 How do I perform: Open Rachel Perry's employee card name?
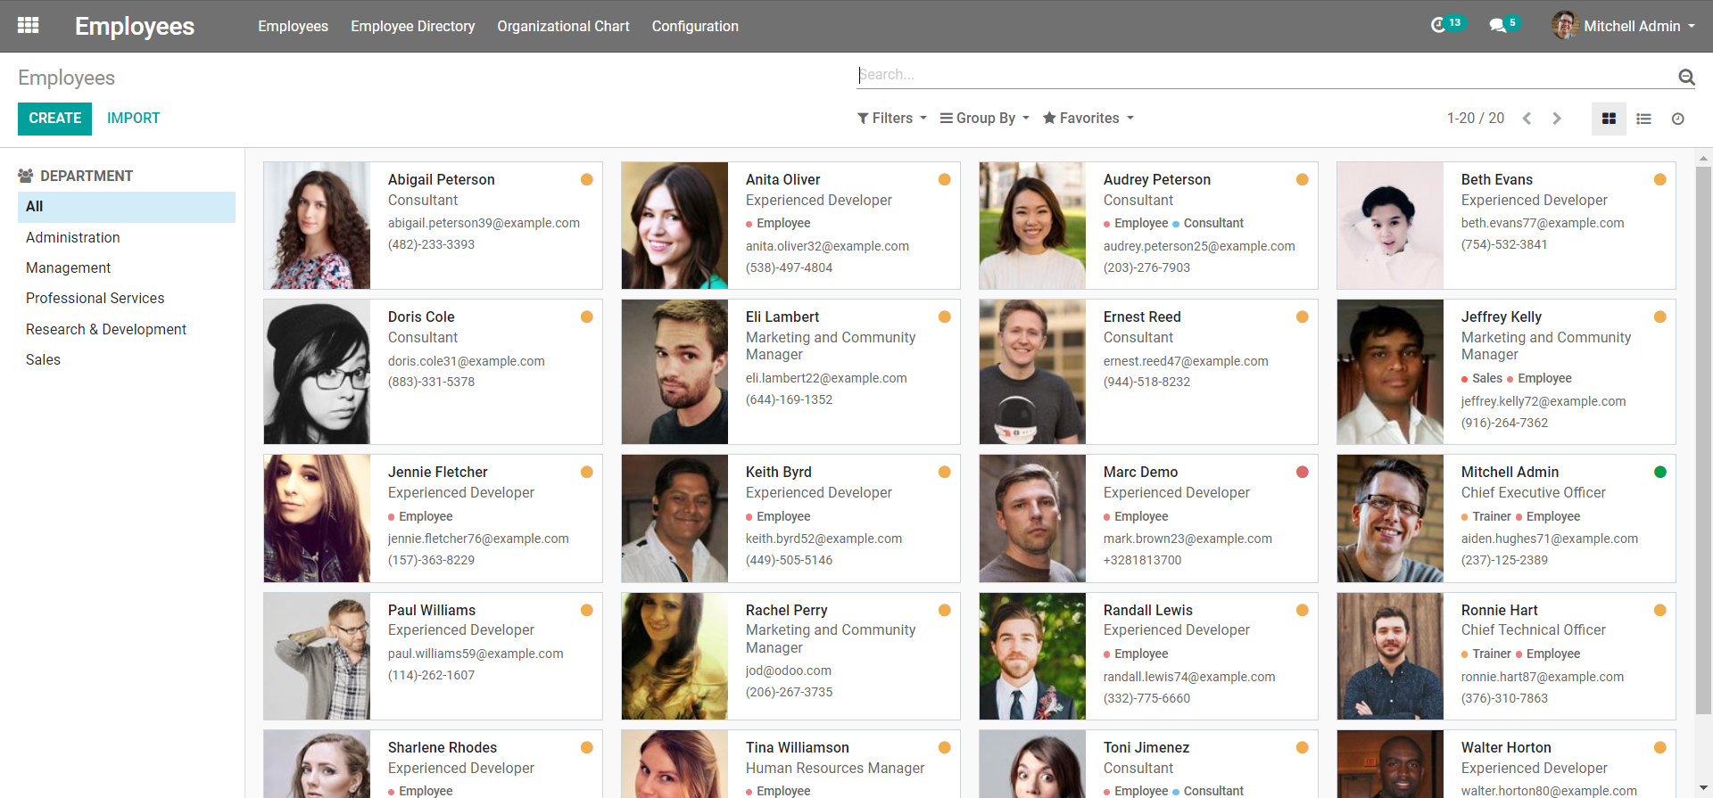pyautogui.click(x=787, y=610)
